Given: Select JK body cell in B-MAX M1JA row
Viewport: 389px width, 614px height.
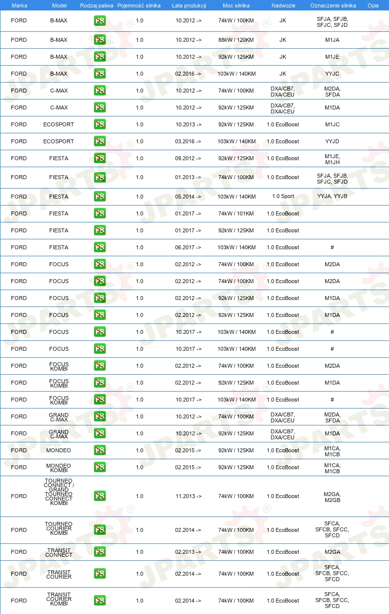Looking at the screenshot, I should click(x=283, y=40).
